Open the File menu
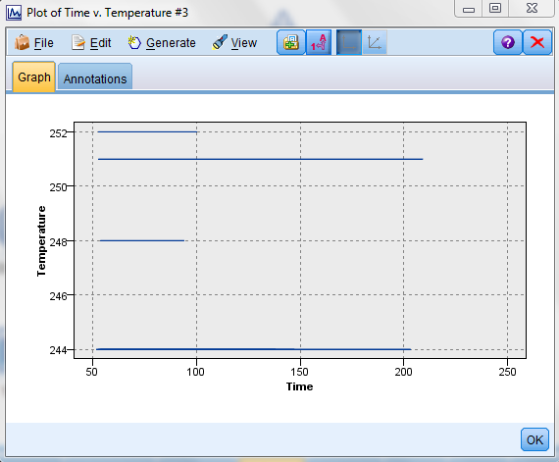Screen dimensions: 559x462 [x=34, y=43]
